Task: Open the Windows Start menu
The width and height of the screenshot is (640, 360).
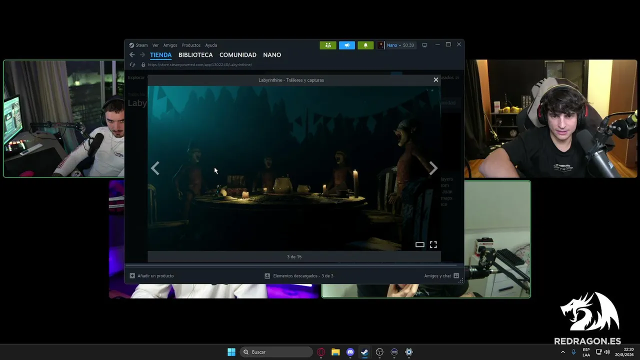Action: click(231, 352)
